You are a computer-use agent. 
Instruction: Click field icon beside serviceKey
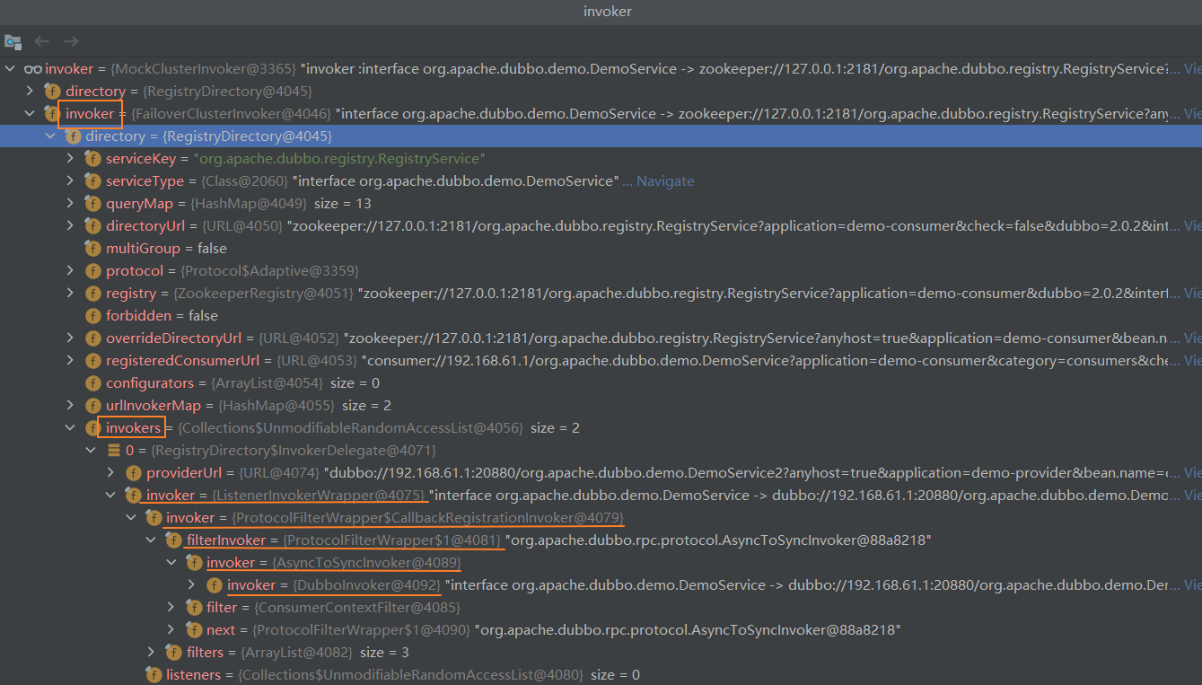click(92, 159)
